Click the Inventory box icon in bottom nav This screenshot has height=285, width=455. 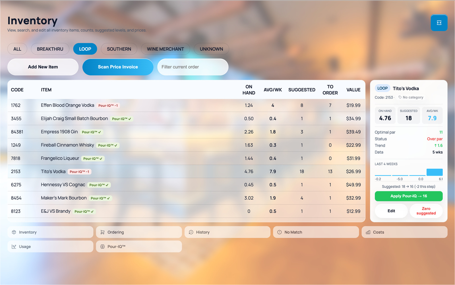click(14, 232)
